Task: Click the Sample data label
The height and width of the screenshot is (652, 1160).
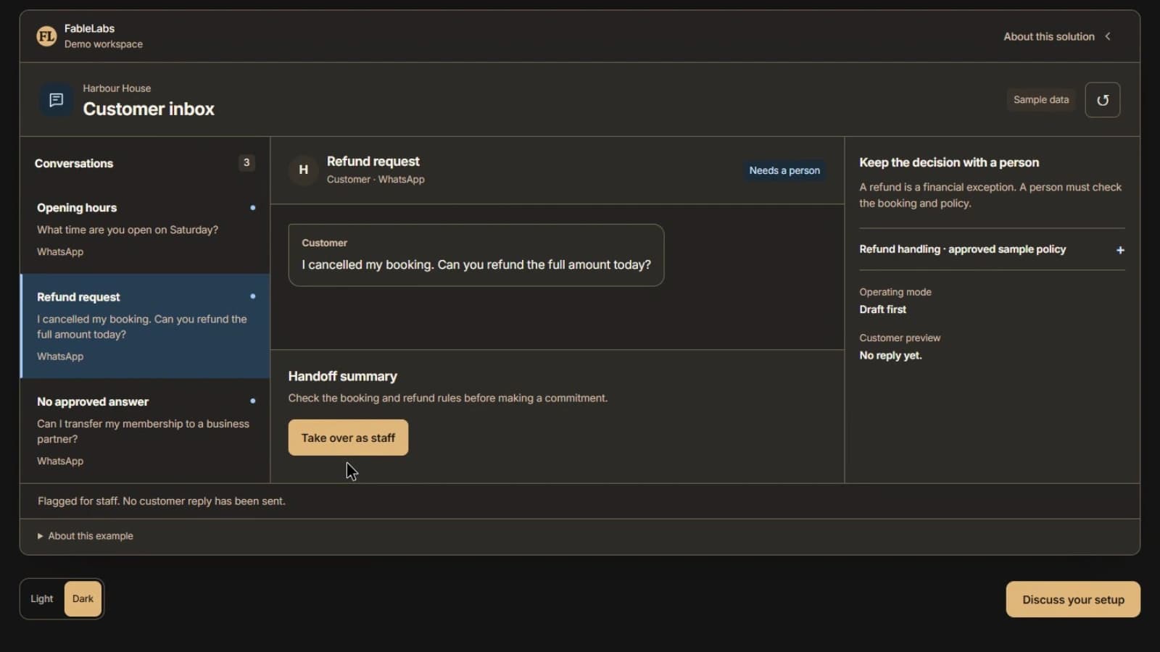Action: click(1041, 100)
